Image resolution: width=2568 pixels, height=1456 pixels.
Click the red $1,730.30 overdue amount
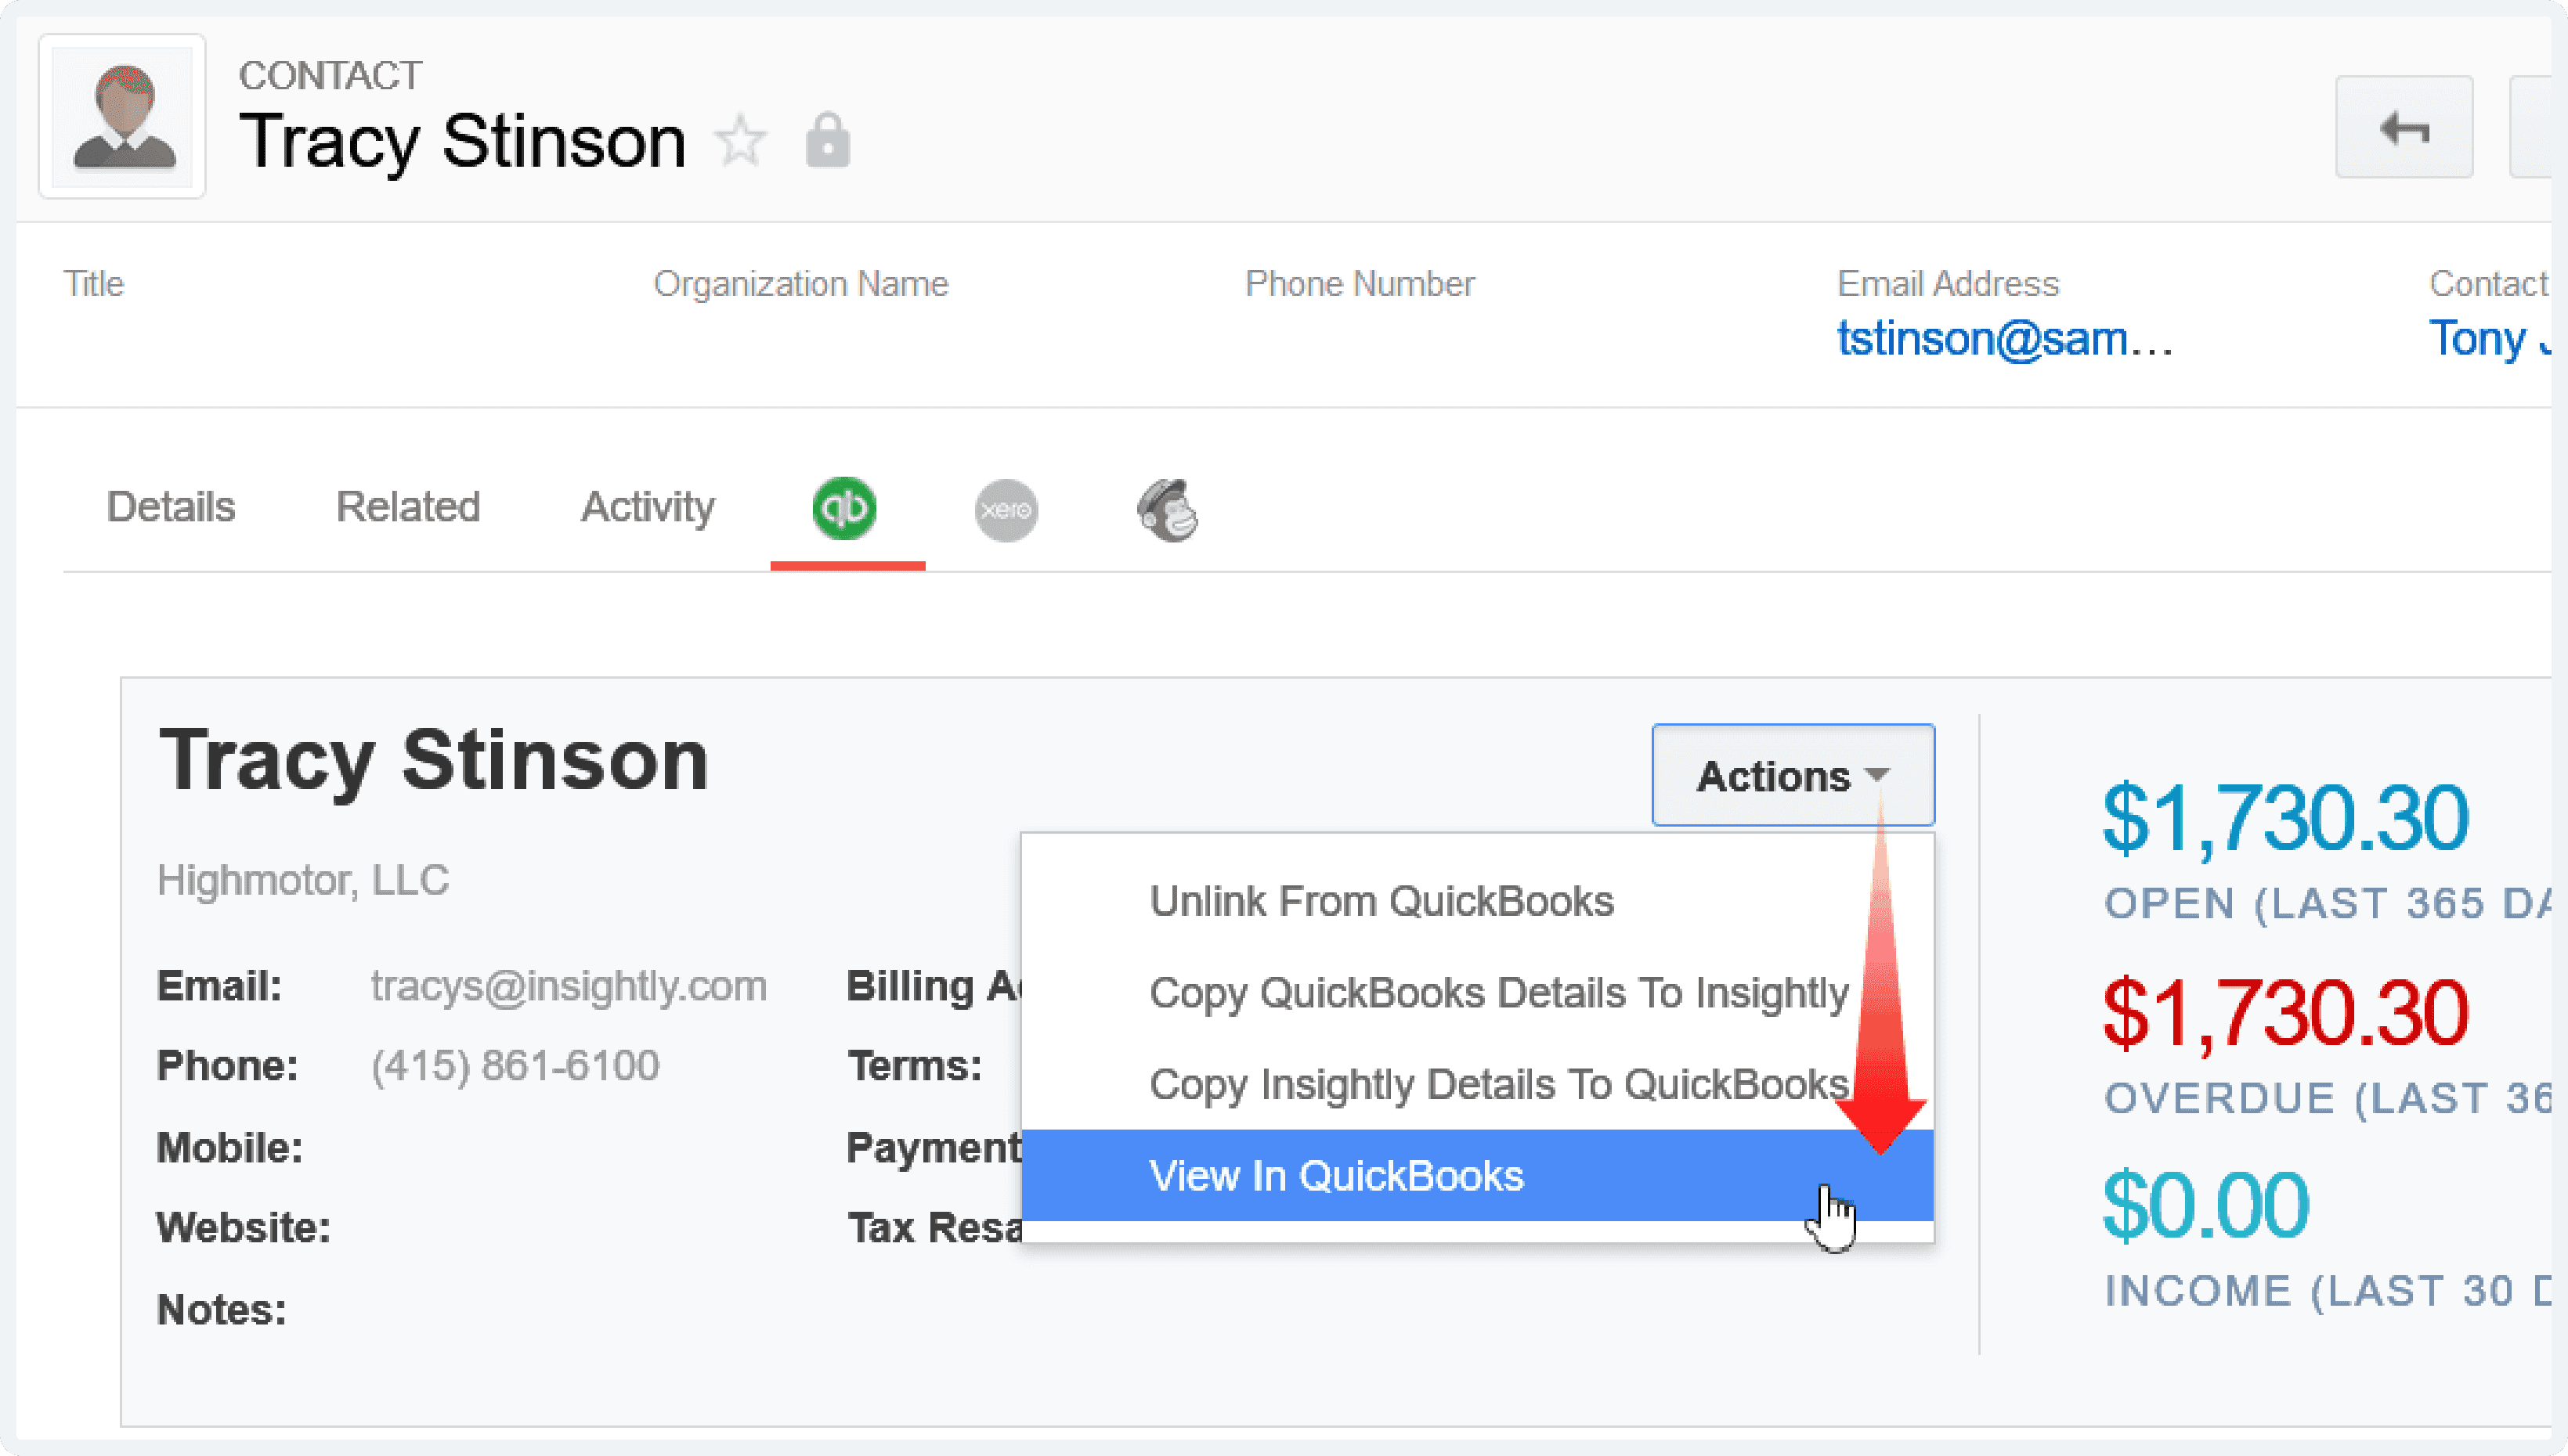2285,1013
